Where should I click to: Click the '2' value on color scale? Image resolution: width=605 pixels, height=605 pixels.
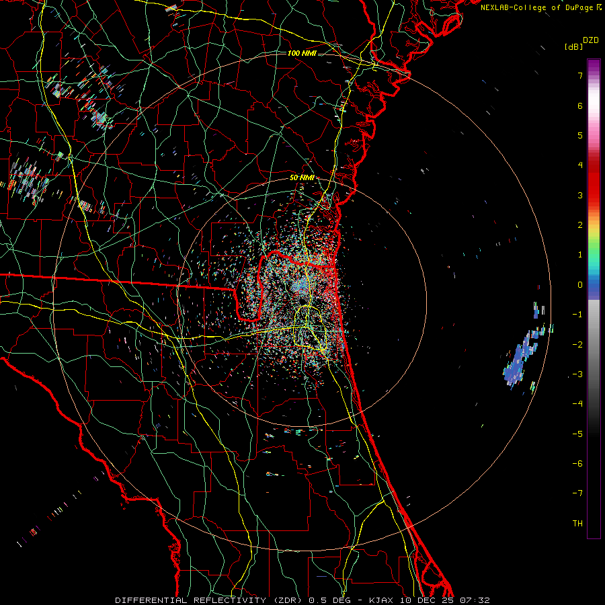pyautogui.click(x=580, y=225)
